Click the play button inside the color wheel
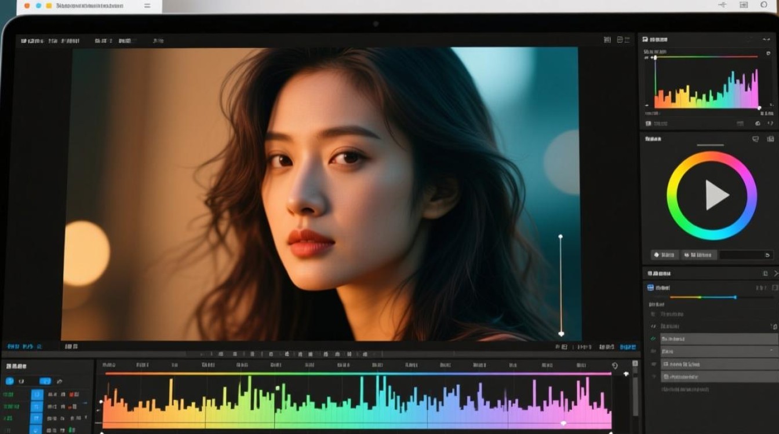The height and width of the screenshot is (434, 779). (716, 195)
